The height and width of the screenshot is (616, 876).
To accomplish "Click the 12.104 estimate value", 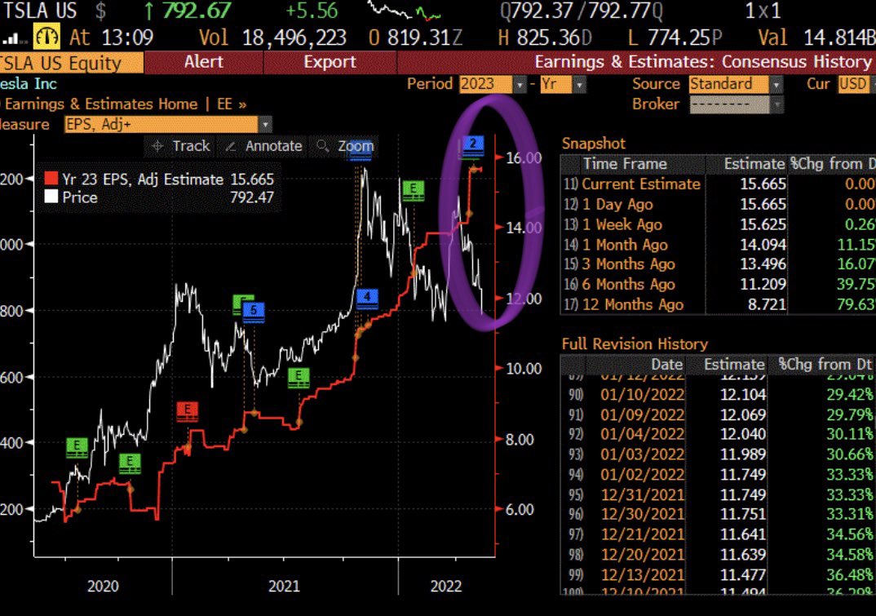I will coord(743,395).
